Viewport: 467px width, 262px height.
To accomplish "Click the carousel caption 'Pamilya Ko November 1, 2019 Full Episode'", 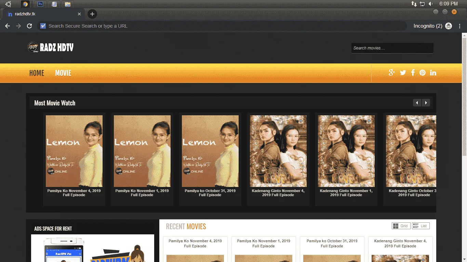I will point(142,193).
